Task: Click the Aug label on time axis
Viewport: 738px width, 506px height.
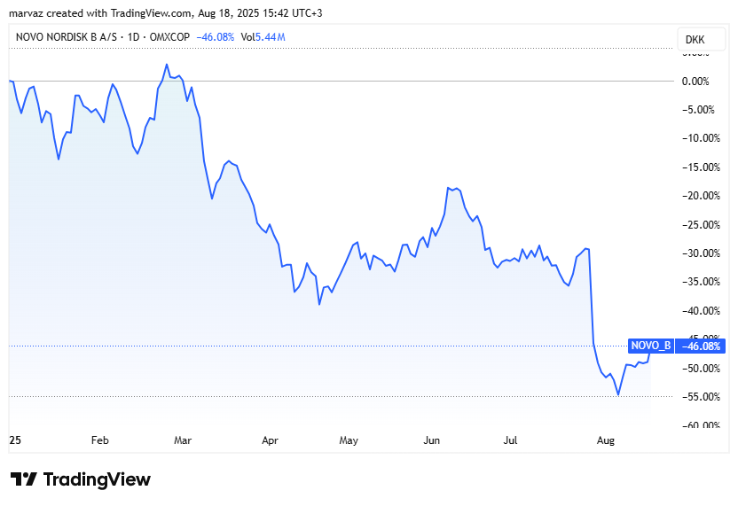Action: tap(606, 440)
